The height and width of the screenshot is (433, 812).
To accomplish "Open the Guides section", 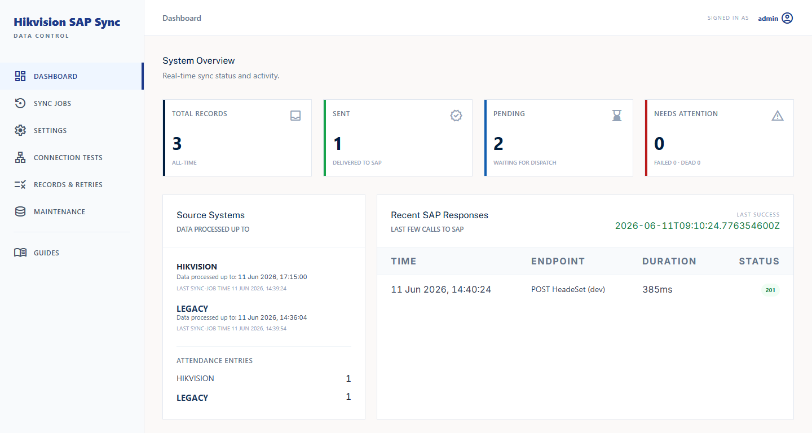I will pyautogui.click(x=72, y=253).
